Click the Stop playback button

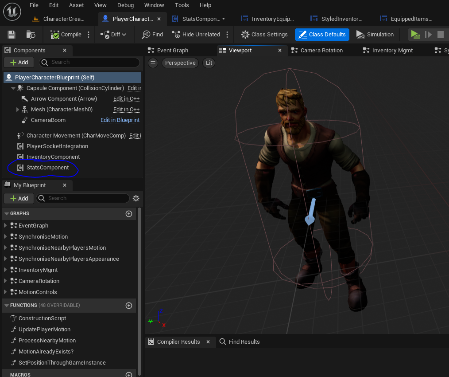[x=441, y=35]
